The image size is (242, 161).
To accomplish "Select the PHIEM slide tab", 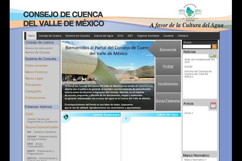I will (168, 66).
